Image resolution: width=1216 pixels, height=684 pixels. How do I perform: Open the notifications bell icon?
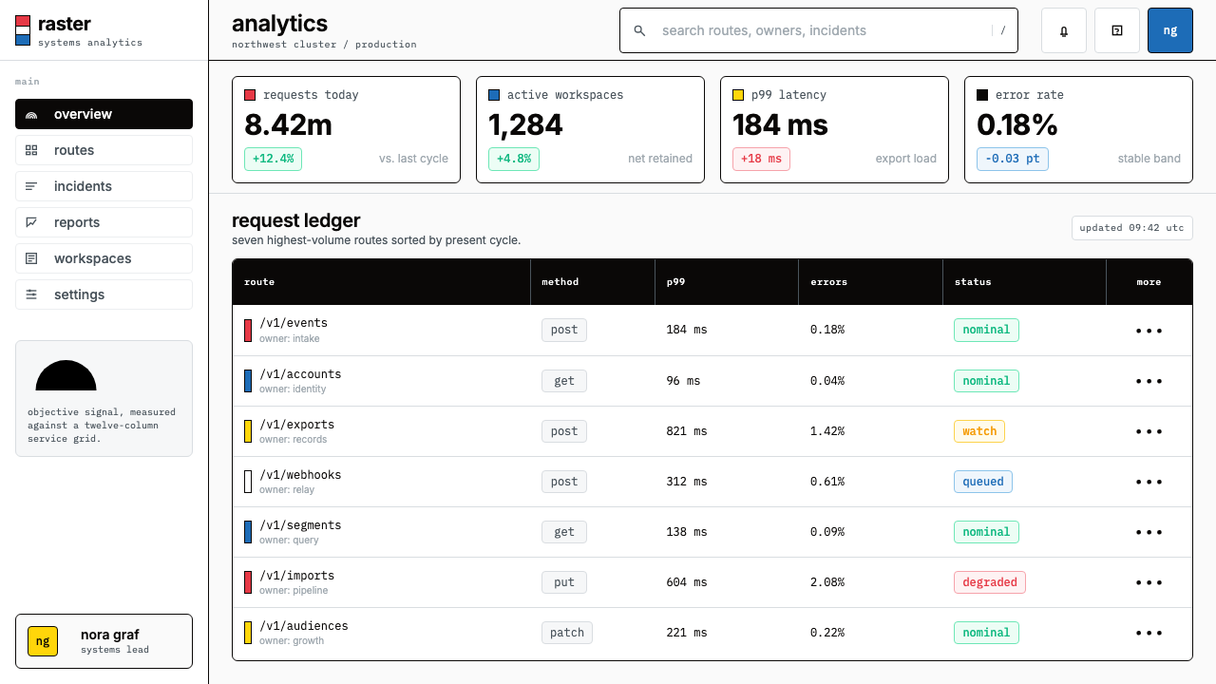tap(1064, 30)
